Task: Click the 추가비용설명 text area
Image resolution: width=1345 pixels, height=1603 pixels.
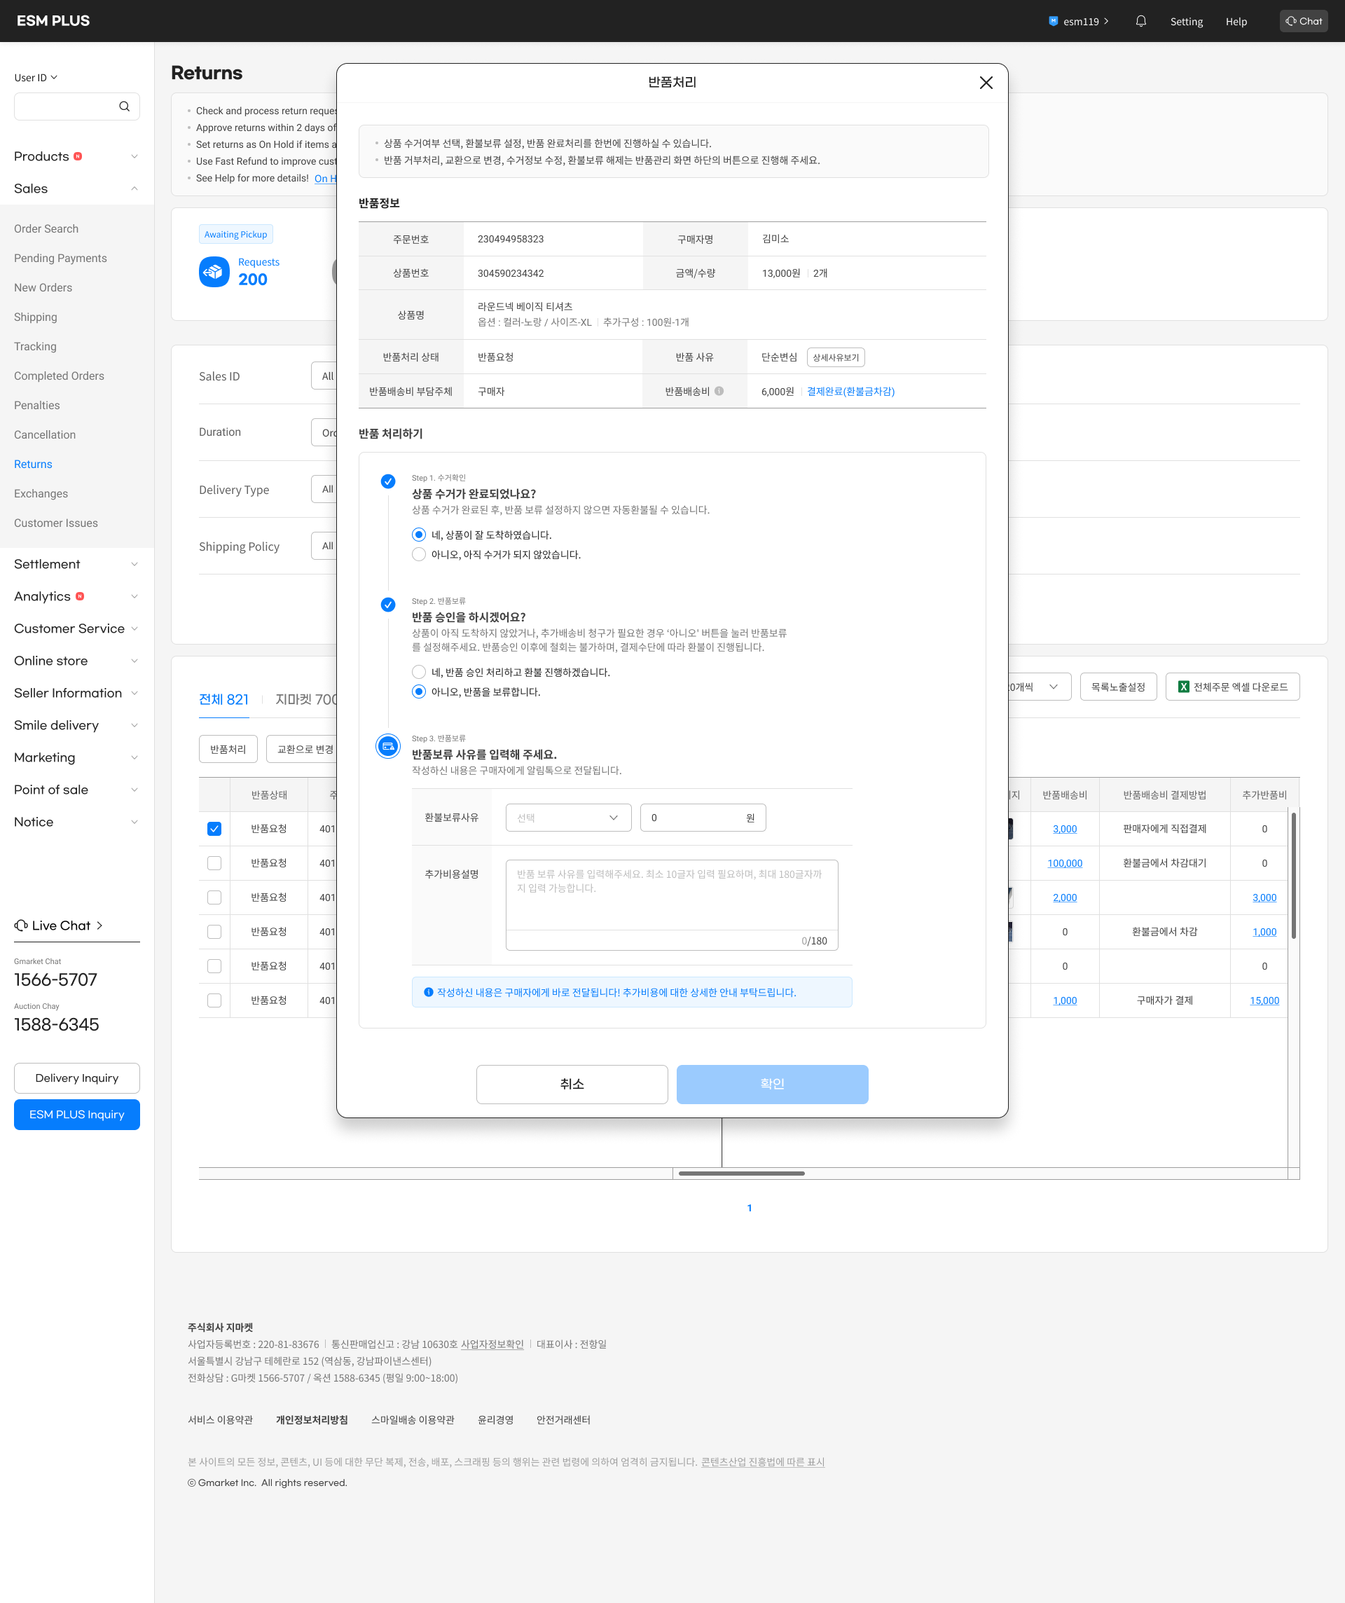Action: [671, 895]
